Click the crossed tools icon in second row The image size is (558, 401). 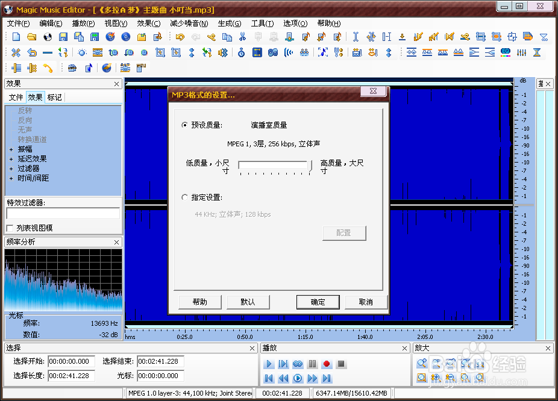click(16, 52)
